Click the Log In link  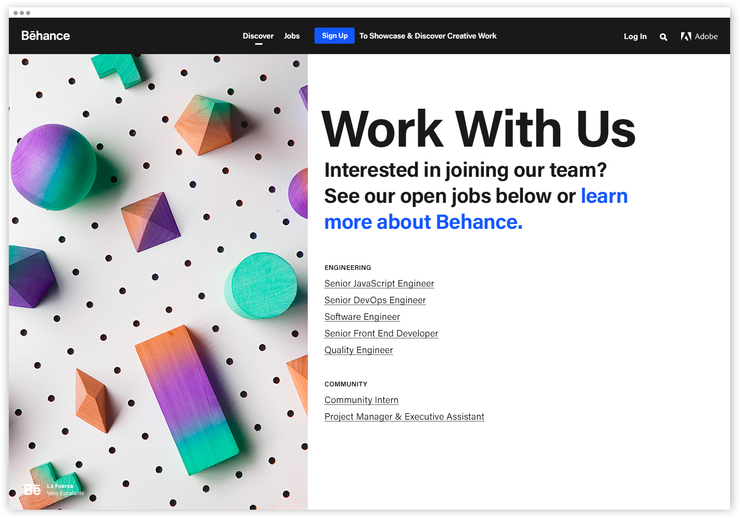pos(635,36)
